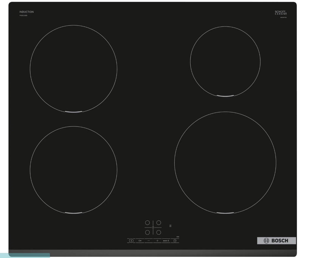Click the large rear-left cooking zone

tap(73, 69)
